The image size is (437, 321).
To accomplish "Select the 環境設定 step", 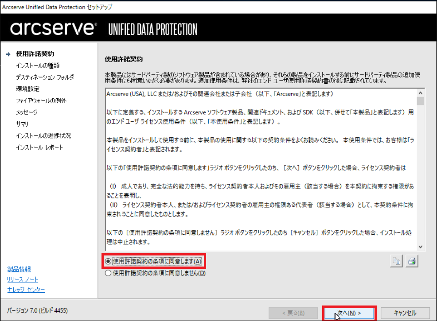I will (27, 89).
